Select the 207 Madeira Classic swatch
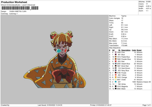 click(116, 82)
